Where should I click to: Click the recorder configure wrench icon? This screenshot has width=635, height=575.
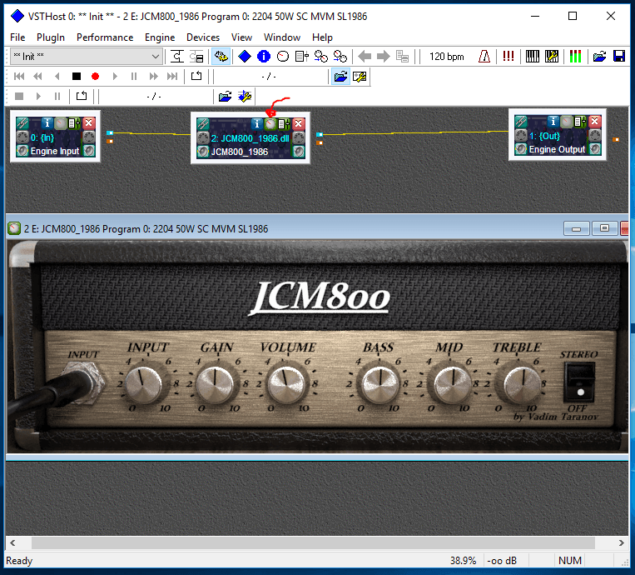245,96
